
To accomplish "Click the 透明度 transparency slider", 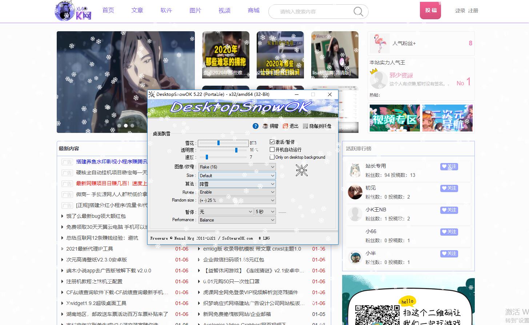I will [x=223, y=150].
